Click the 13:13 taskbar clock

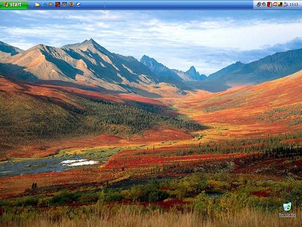(294, 5)
